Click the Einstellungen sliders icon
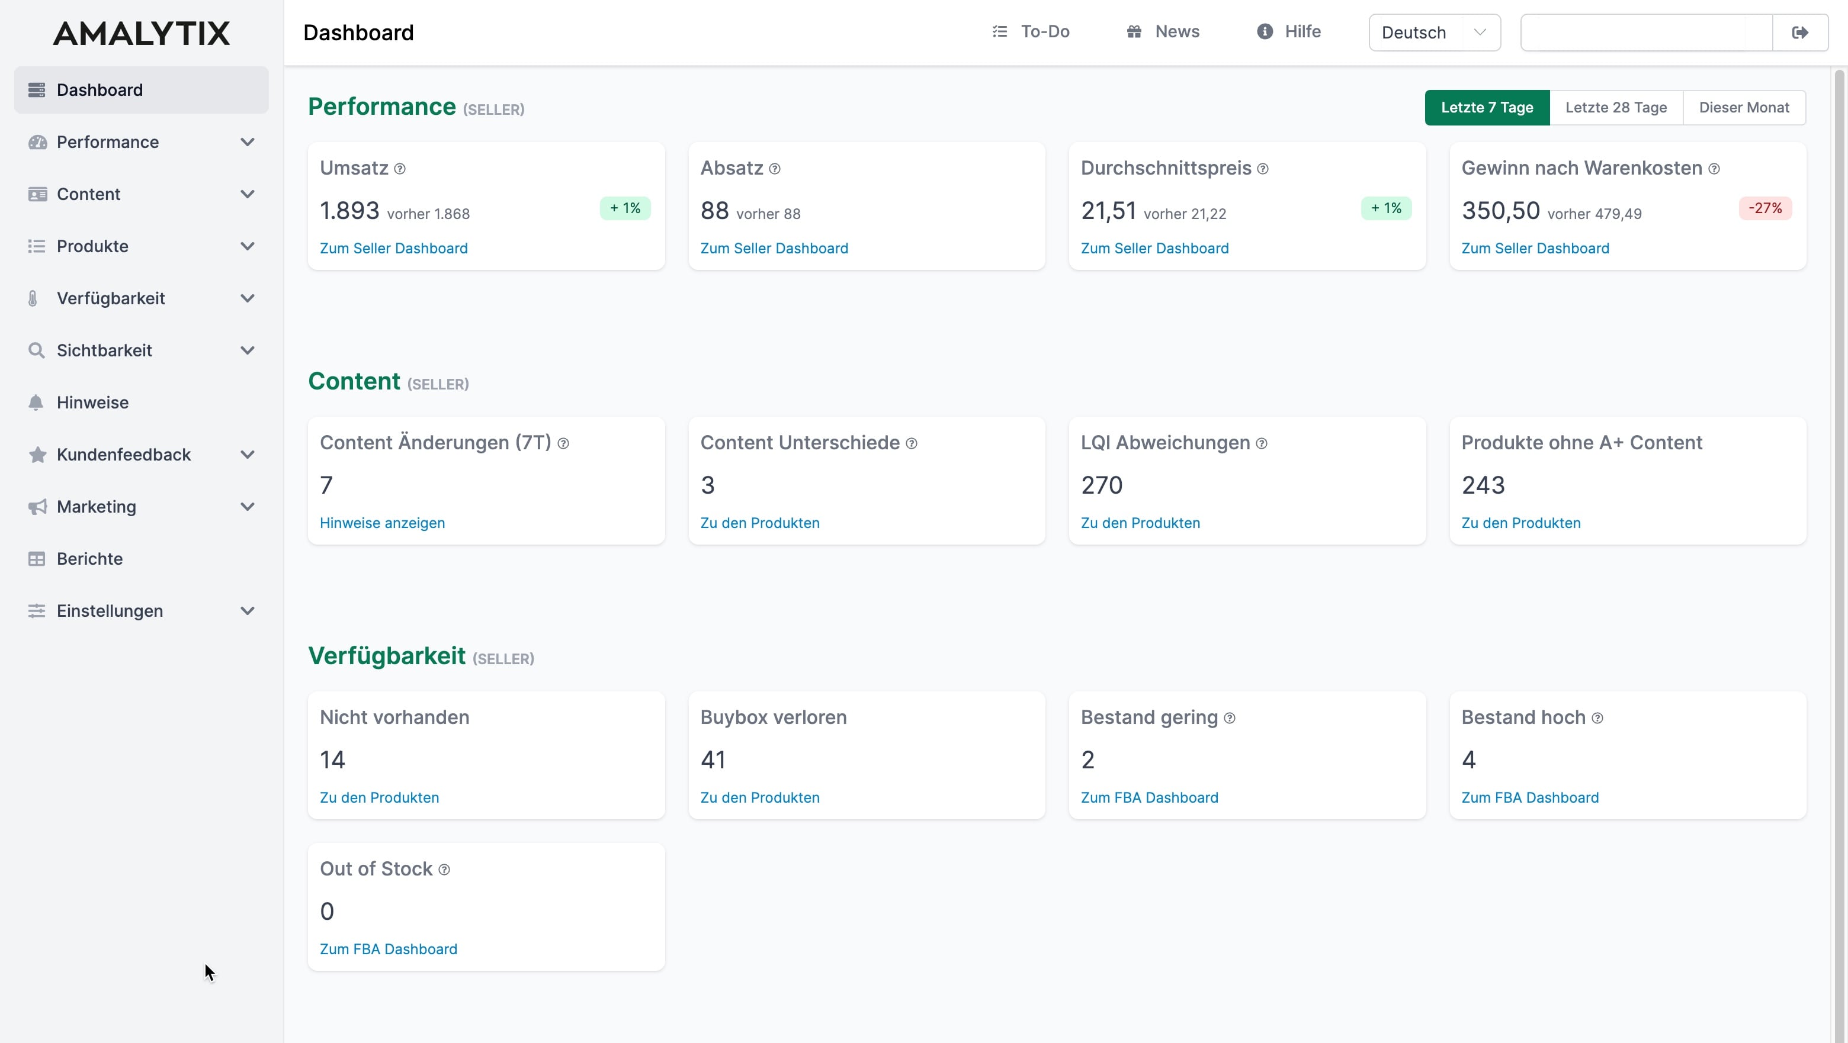Viewport: 1848px width, 1043px height. (x=37, y=611)
